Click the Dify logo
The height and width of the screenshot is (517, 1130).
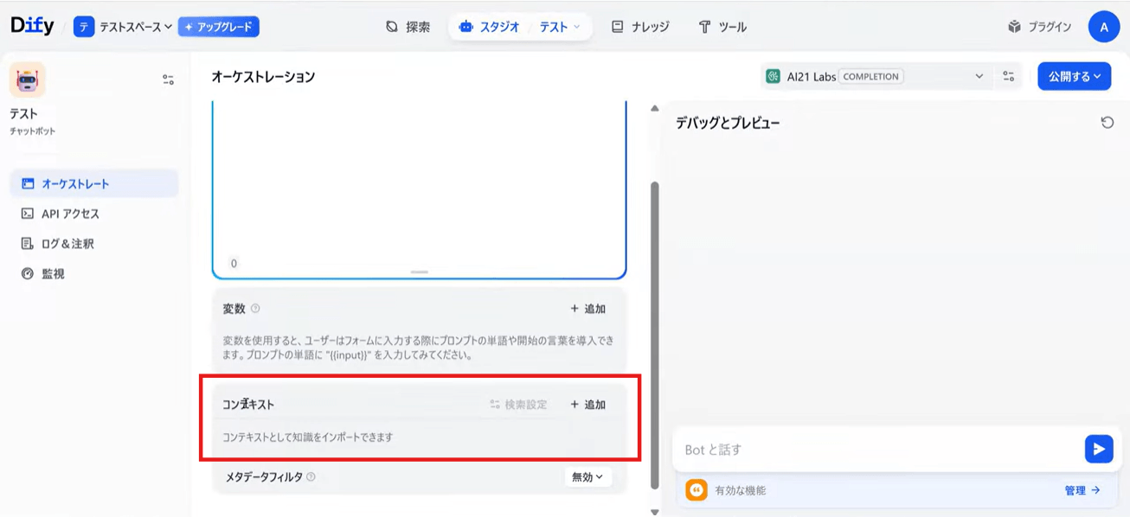click(x=32, y=26)
